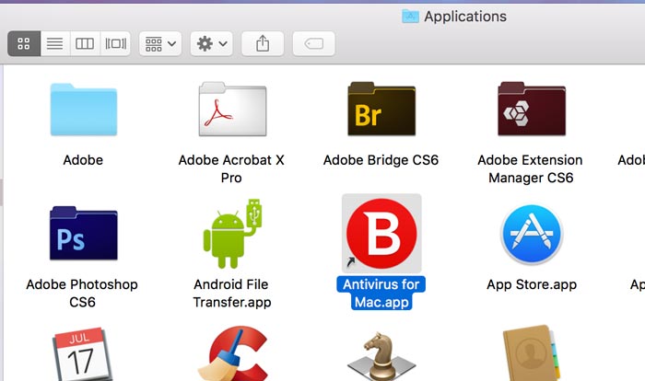The width and height of the screenshot is (645, 381).
Task: Click the 'App Store.app' name label
Action: (x=532, y=284)
